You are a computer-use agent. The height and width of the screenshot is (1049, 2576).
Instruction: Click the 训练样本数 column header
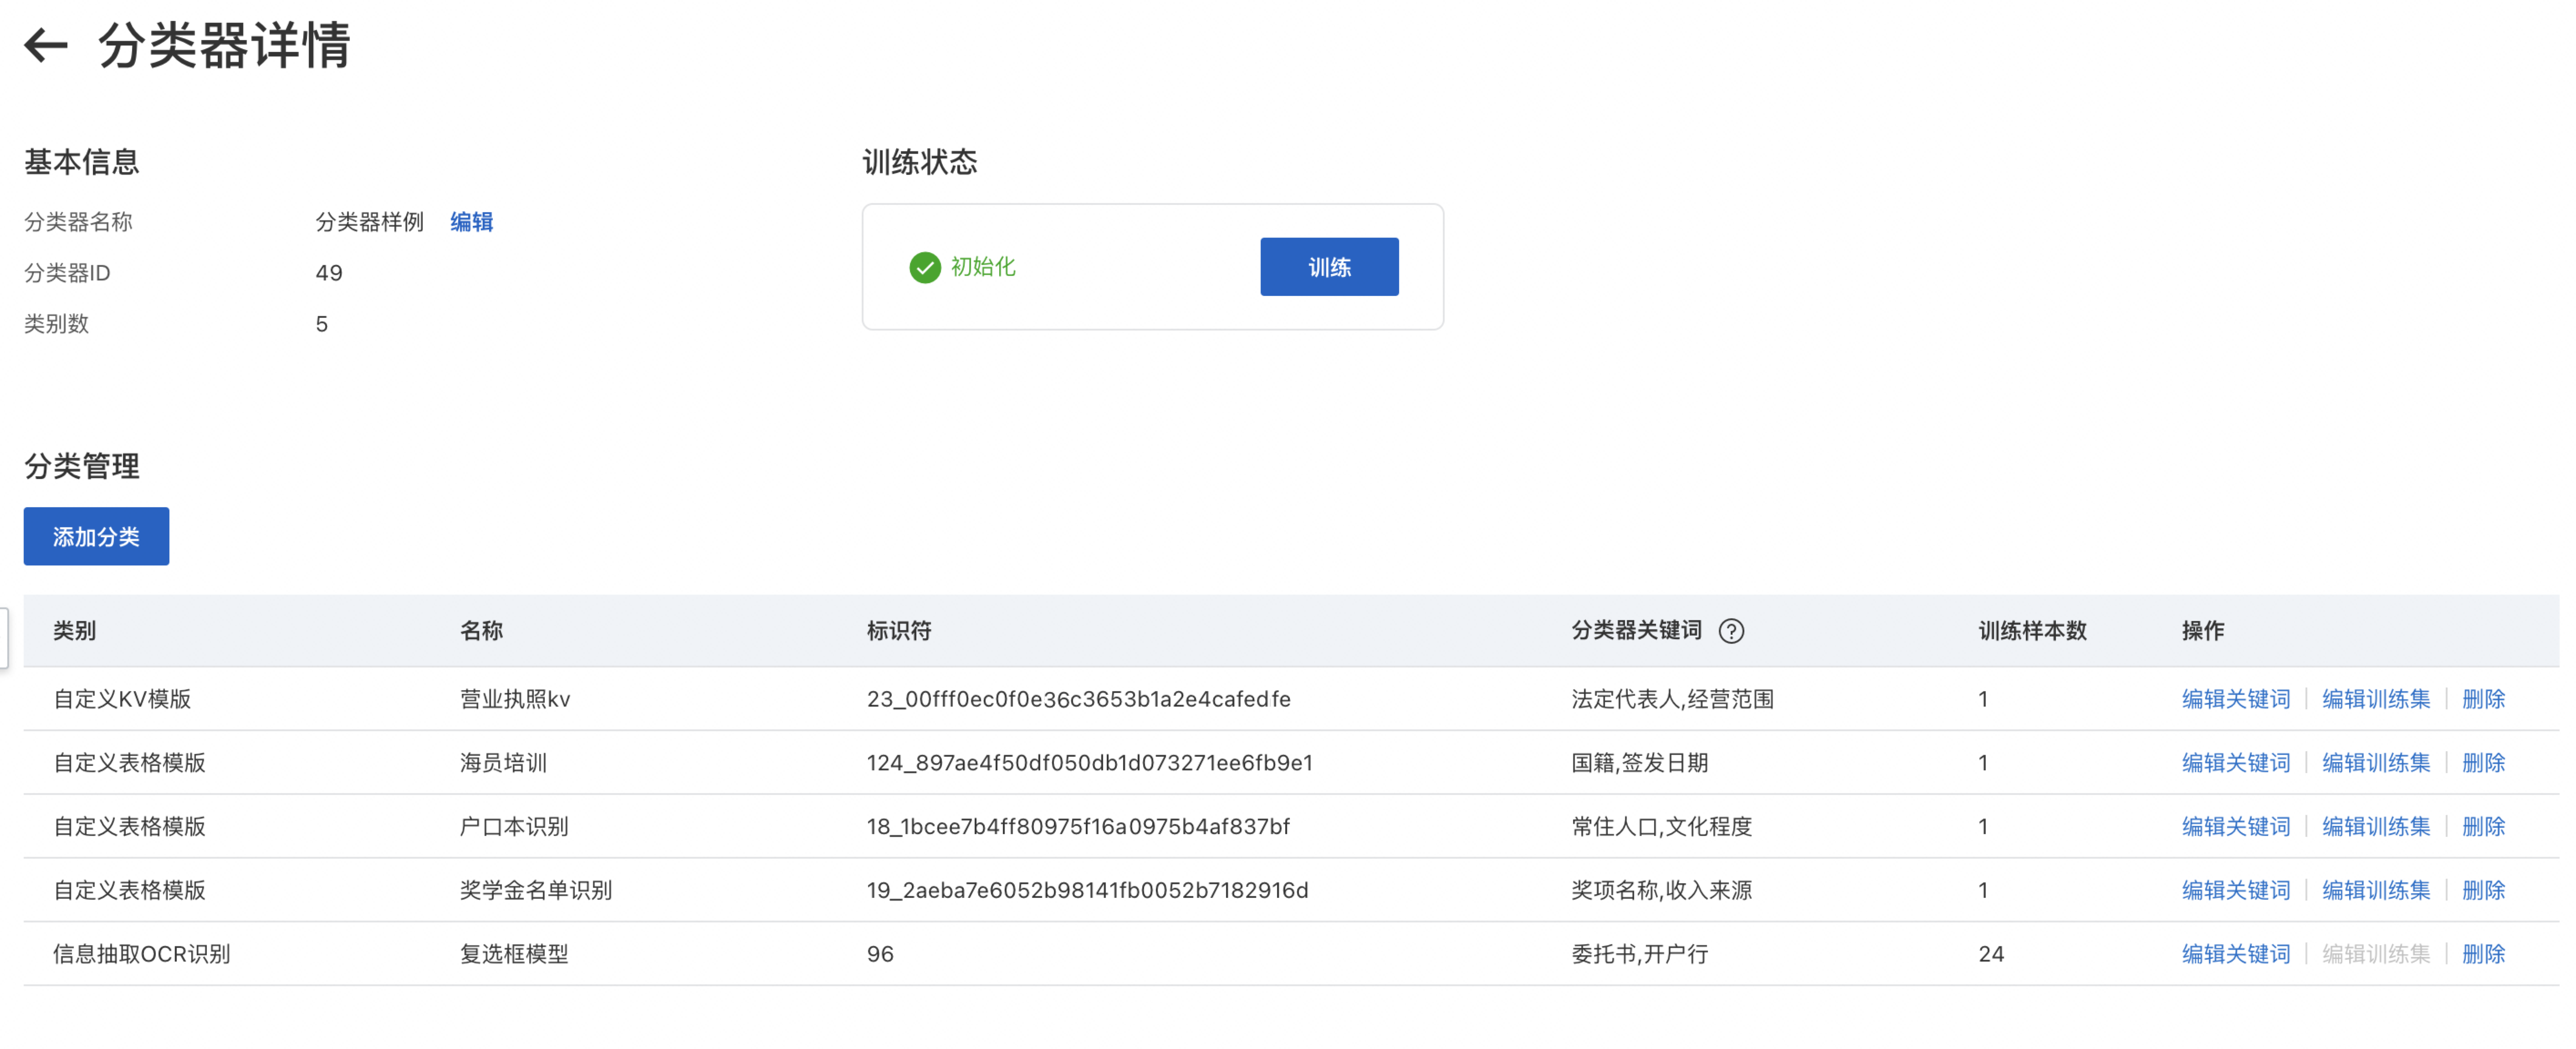point(2032,631)
